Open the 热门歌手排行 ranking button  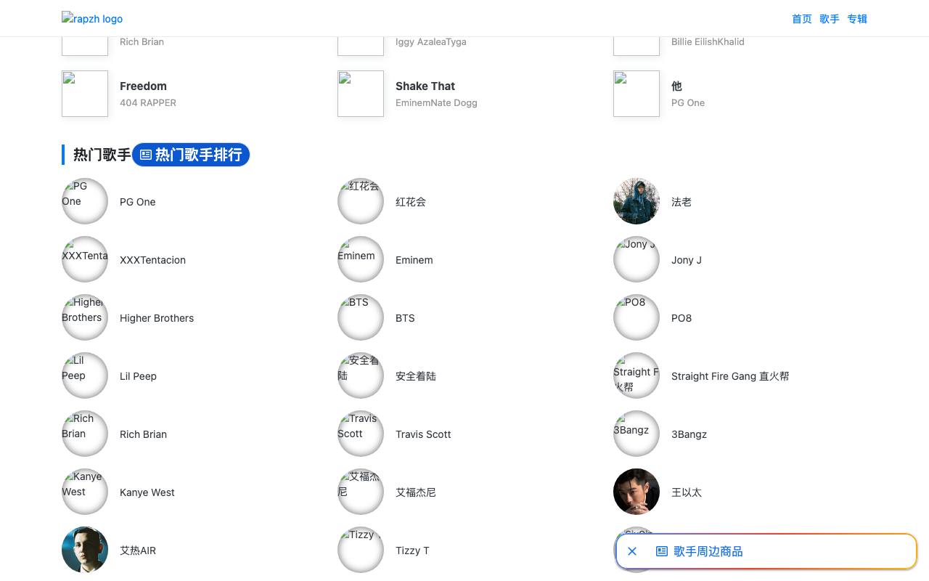(x=191, y=155)
